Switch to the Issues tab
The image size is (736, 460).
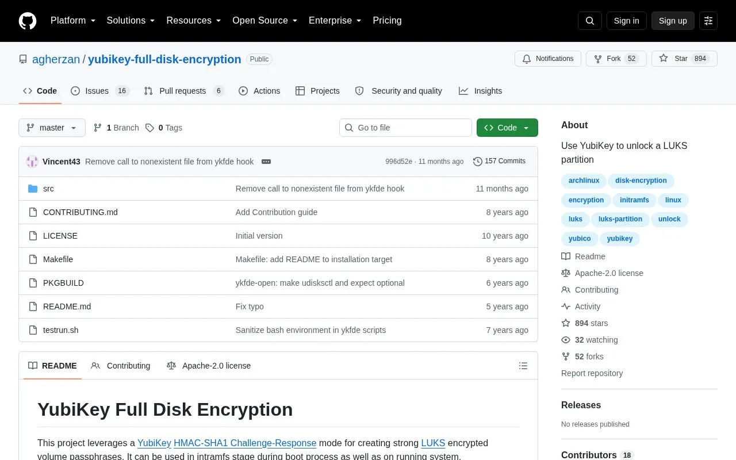tap(100, 91)
